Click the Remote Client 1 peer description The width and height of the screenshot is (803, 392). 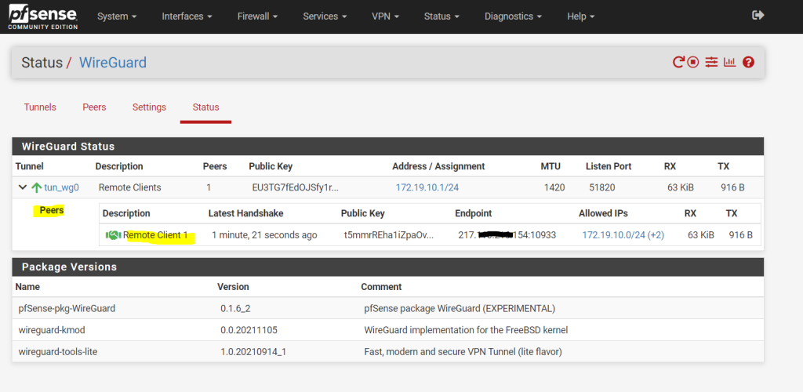156,235
